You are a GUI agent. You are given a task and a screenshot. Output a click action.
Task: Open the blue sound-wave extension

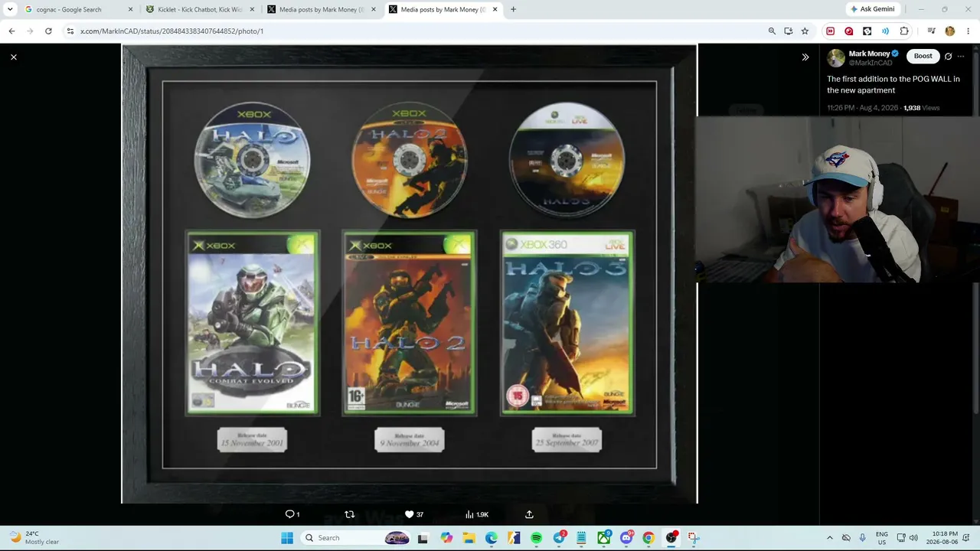(885, 31)
